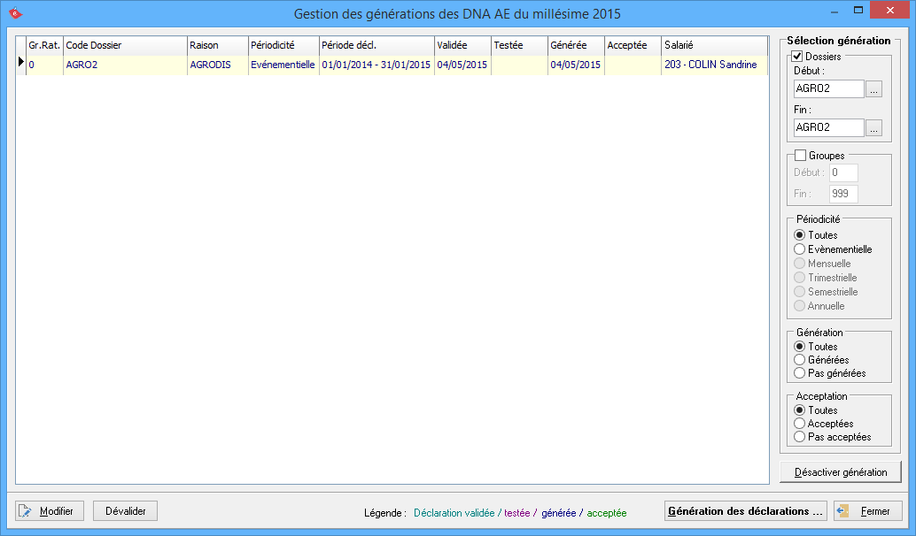Sort by the Code Dossier column header
The width and height of the screenshot is (916, 536).
[124, 45]
